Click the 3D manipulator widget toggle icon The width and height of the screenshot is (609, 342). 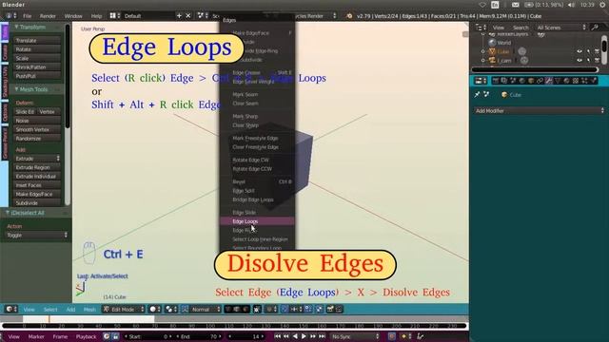(186, 309)
